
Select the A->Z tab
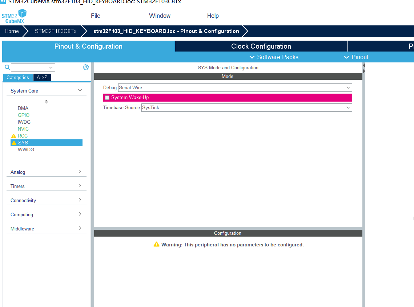42,77
